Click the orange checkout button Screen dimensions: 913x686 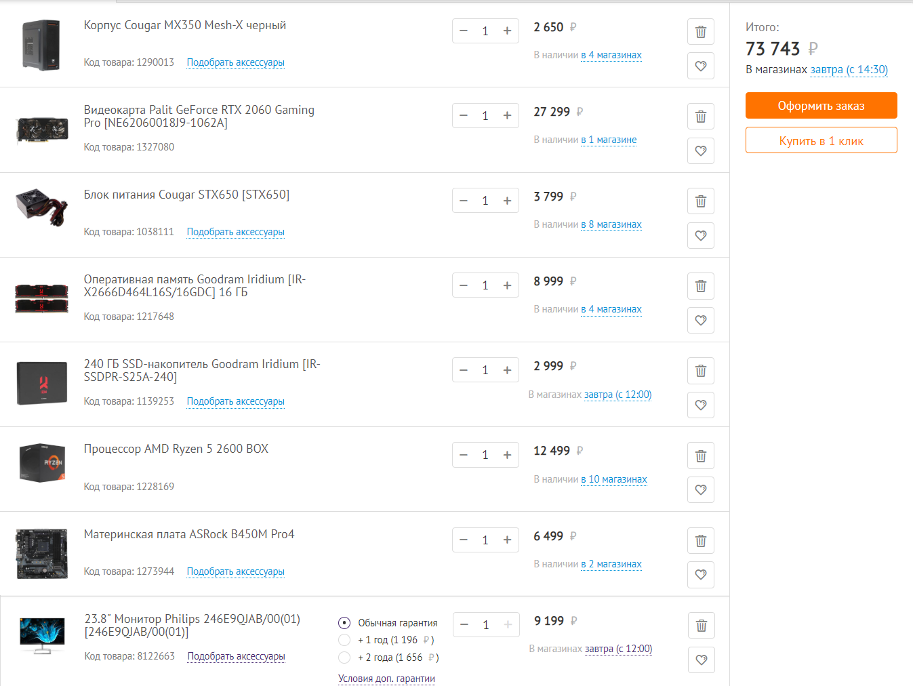(821, 106)
